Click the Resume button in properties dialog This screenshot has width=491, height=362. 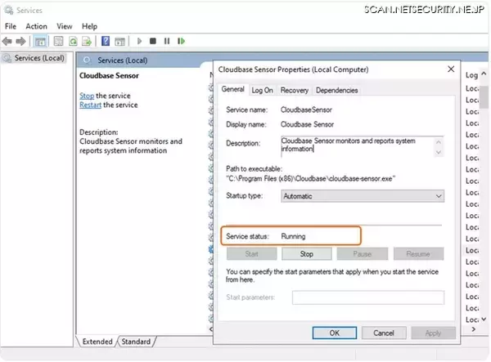[x=418, y=254]
